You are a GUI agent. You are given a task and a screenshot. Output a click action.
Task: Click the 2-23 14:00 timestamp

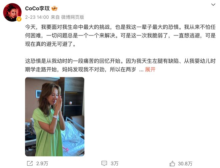pos(37,17)
